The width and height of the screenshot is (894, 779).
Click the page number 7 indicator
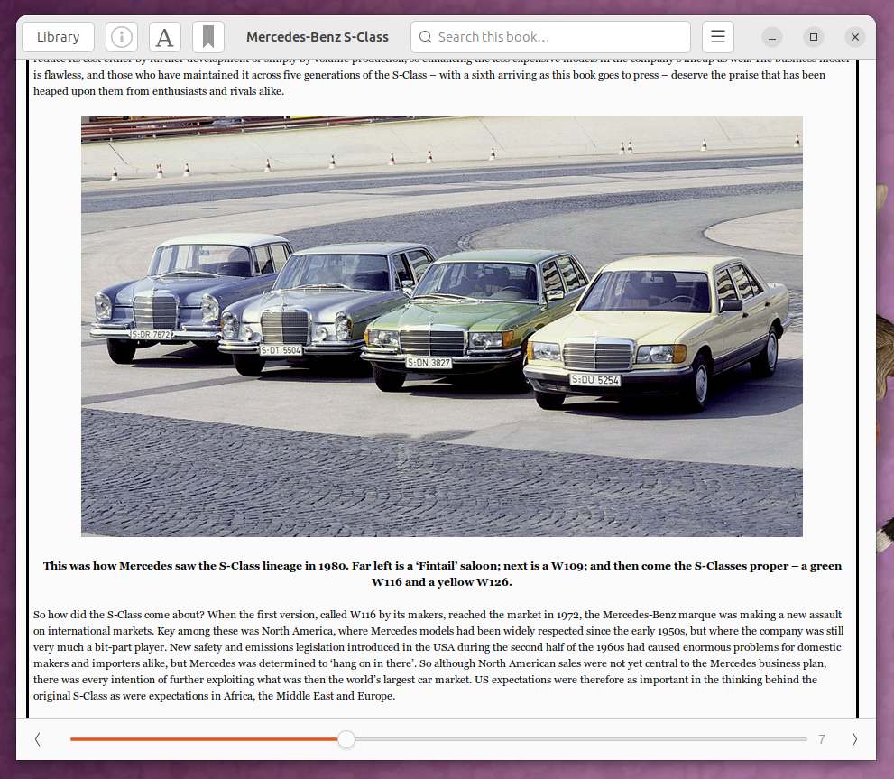(822, 739)
